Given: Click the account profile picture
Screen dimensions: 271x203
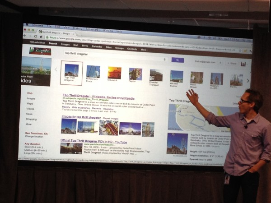Looking at the screenshot, I should 243,64.
